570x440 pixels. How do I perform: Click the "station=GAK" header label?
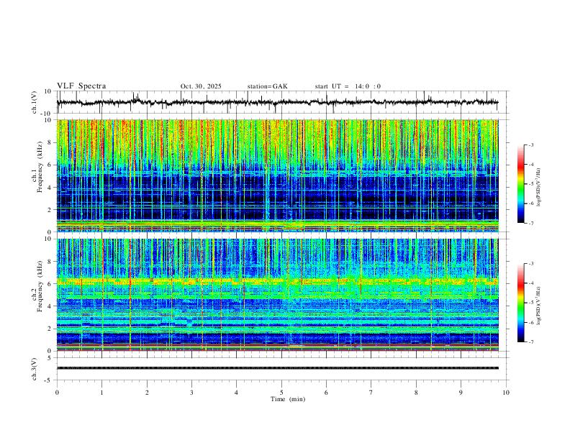coord(267,86)
